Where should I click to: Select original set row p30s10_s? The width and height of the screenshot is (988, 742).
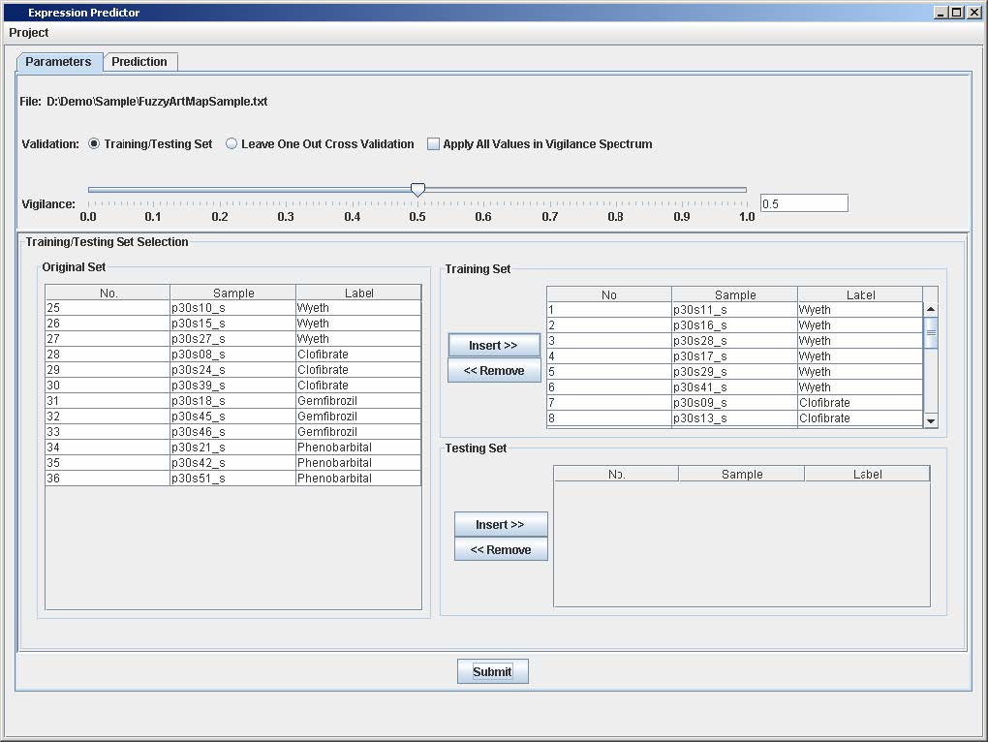coord(233,308)
